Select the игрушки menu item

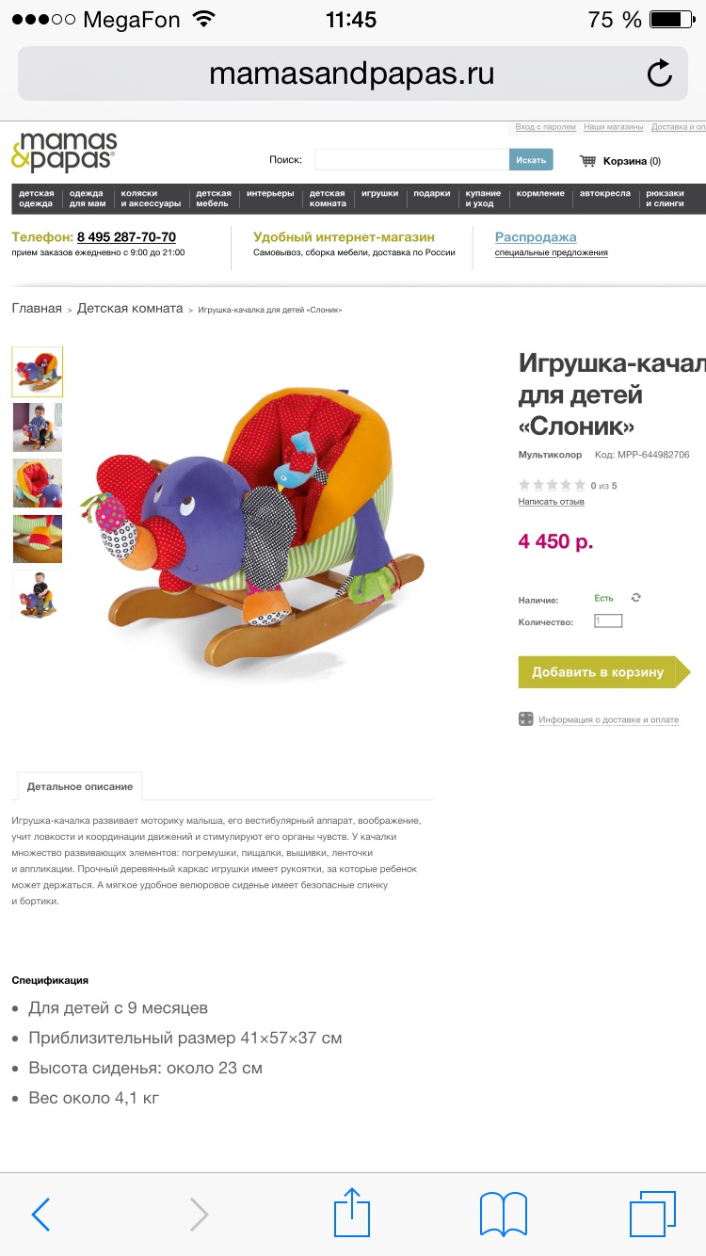point(379,193)
